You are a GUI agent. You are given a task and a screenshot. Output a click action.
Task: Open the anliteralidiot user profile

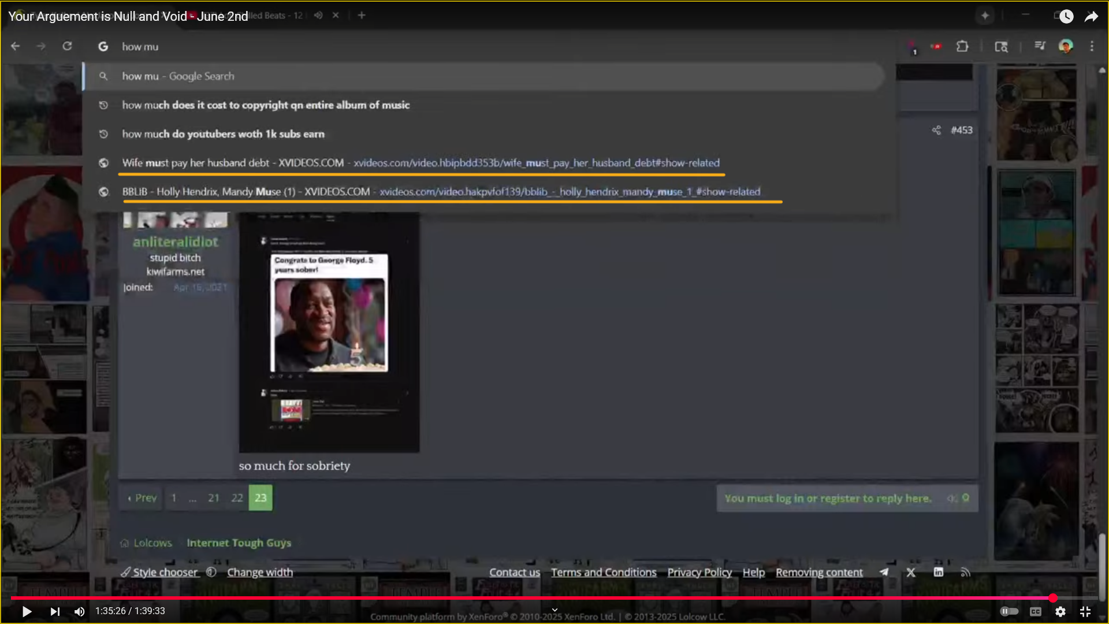click(x=176, y=242)
